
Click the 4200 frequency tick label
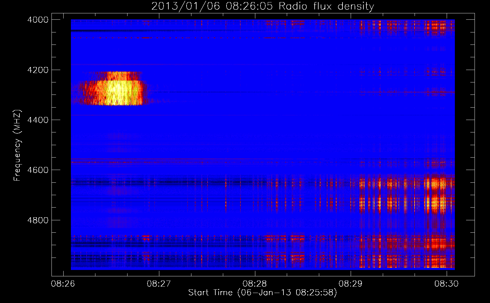pyautogui.click(x=38, y=70)
